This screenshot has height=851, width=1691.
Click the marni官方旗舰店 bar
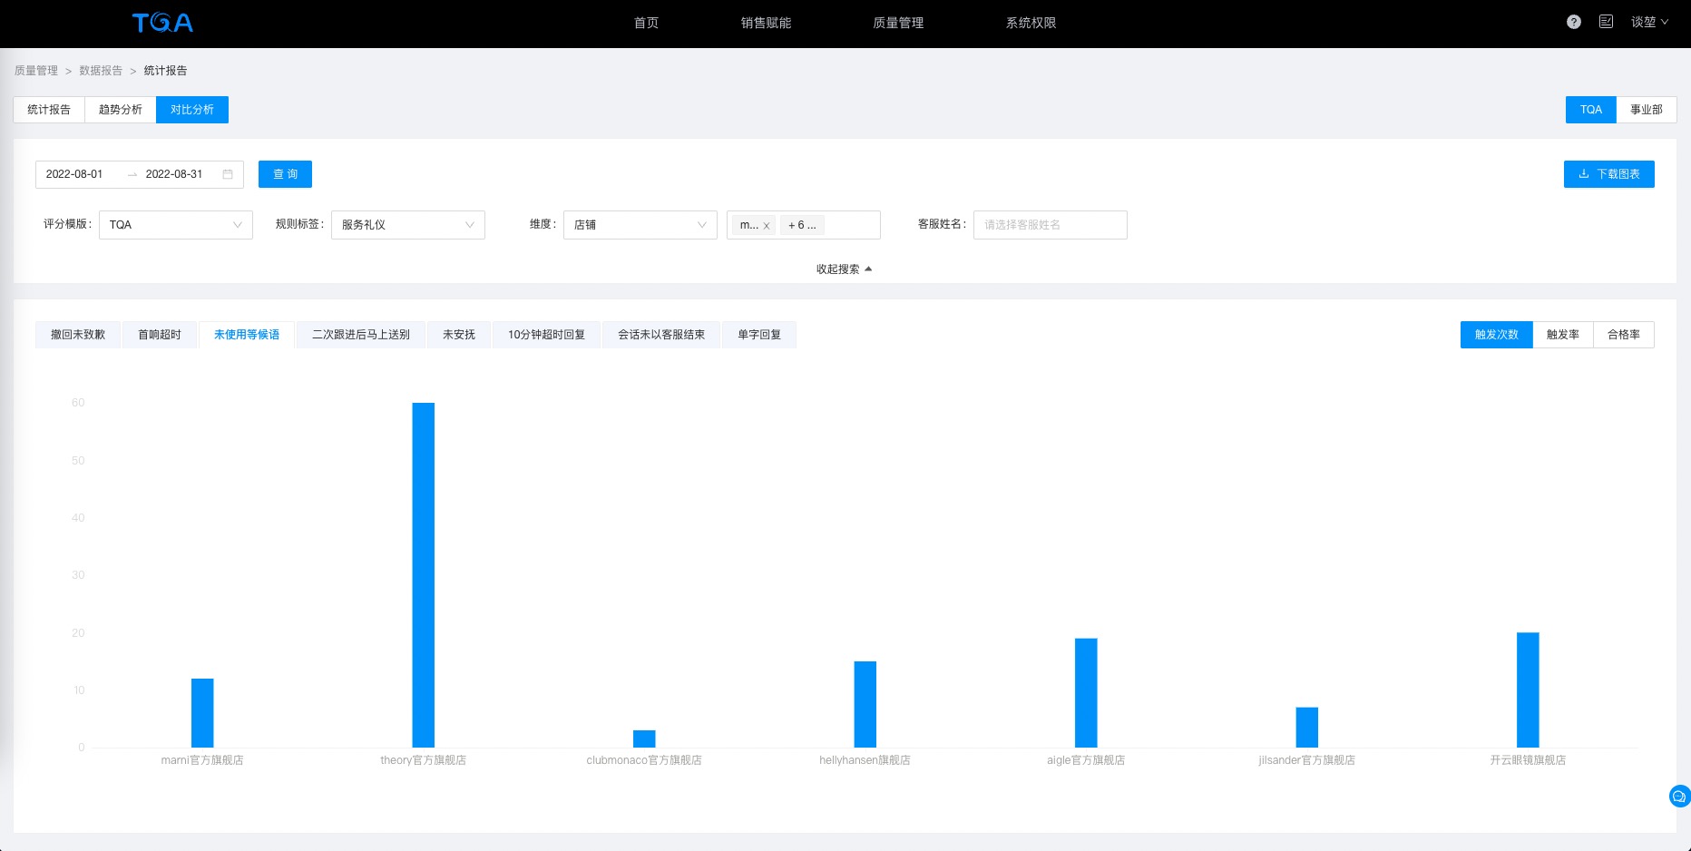pos(202,713)
